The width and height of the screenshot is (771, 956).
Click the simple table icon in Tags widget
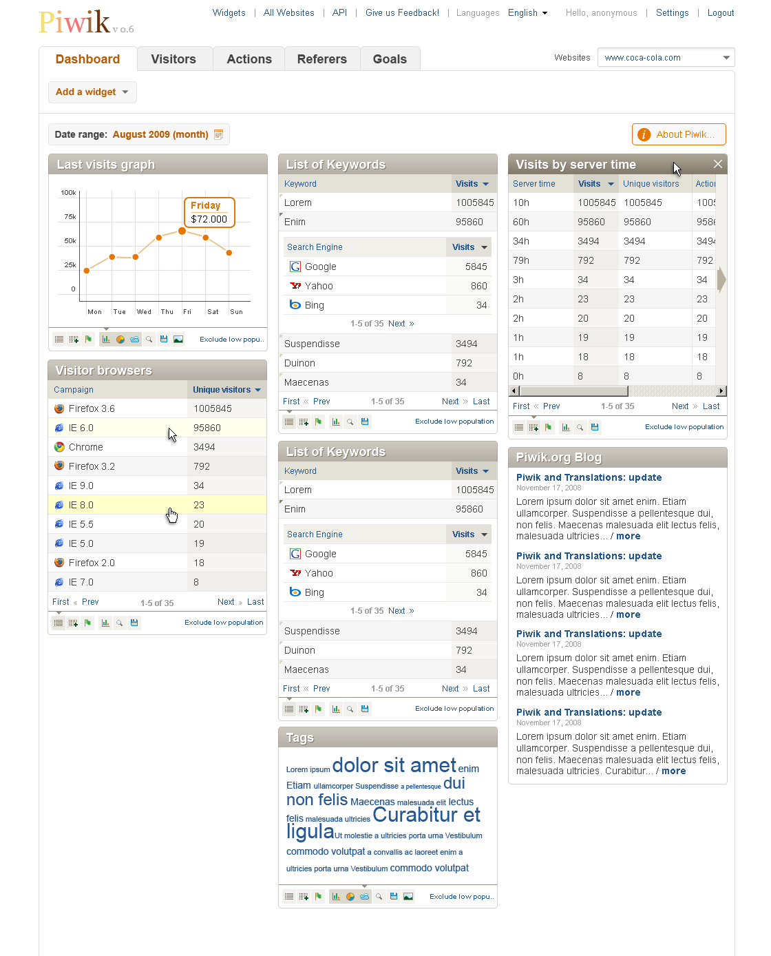point(289,897)
